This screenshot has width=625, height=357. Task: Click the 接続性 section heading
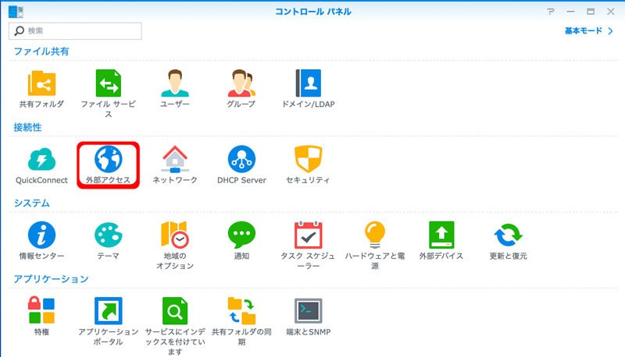coord(27,127)
